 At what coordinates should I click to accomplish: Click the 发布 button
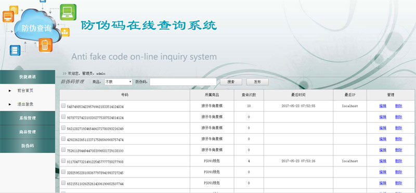click(257, 82)
